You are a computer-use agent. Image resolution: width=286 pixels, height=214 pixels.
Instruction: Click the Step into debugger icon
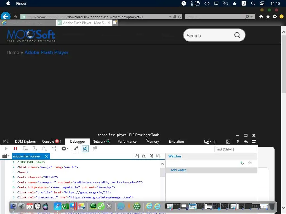coord(25,149)
